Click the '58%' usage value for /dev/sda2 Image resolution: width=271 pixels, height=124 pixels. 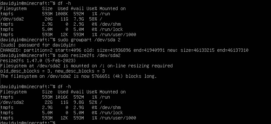click(93, 19)
